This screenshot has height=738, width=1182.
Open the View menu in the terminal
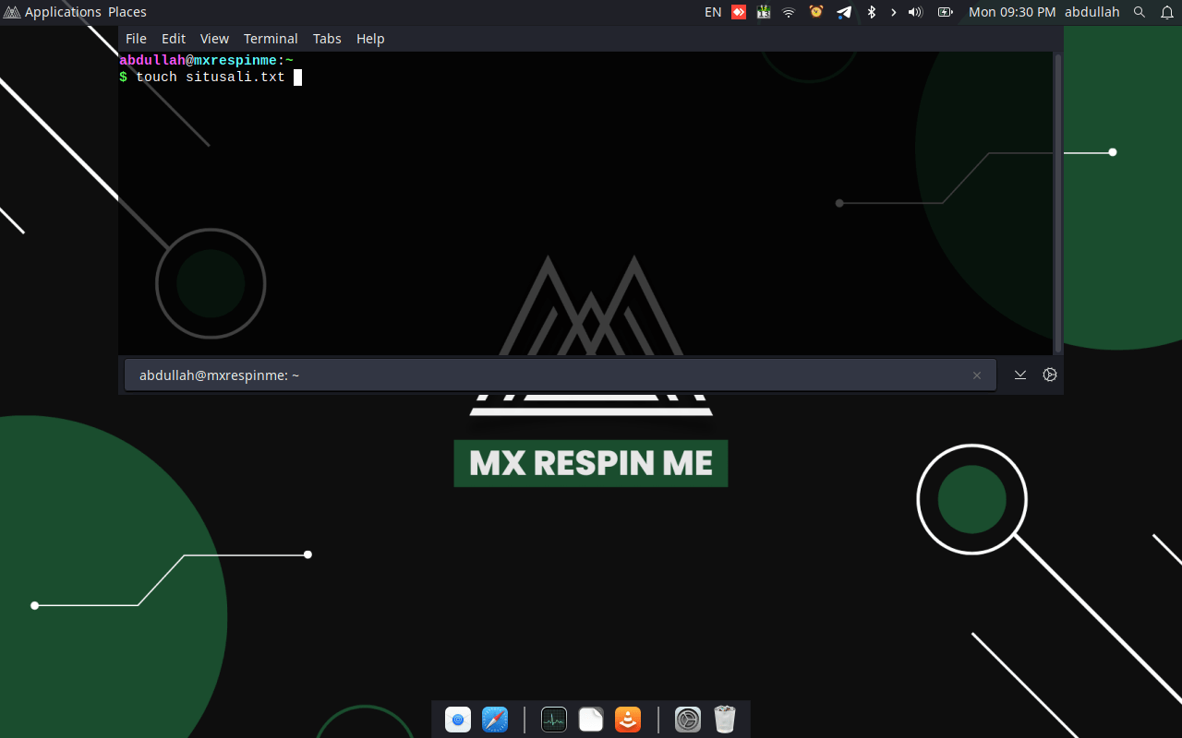[x=214, y=39]
